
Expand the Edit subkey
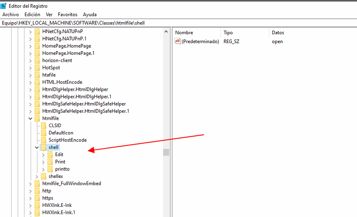click(x=43, y=155)
